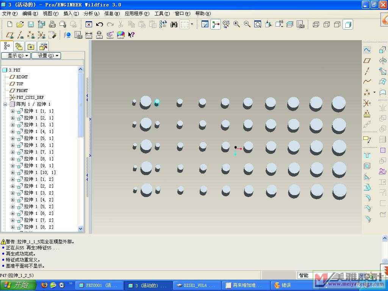388x291 pixels.
Task: Collapse the 阵列 1 / 拉伸 1 pattern node
Action: [x=5, y=104]
